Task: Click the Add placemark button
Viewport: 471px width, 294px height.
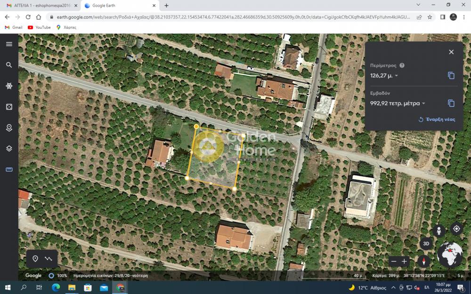Action: [35, 259]
